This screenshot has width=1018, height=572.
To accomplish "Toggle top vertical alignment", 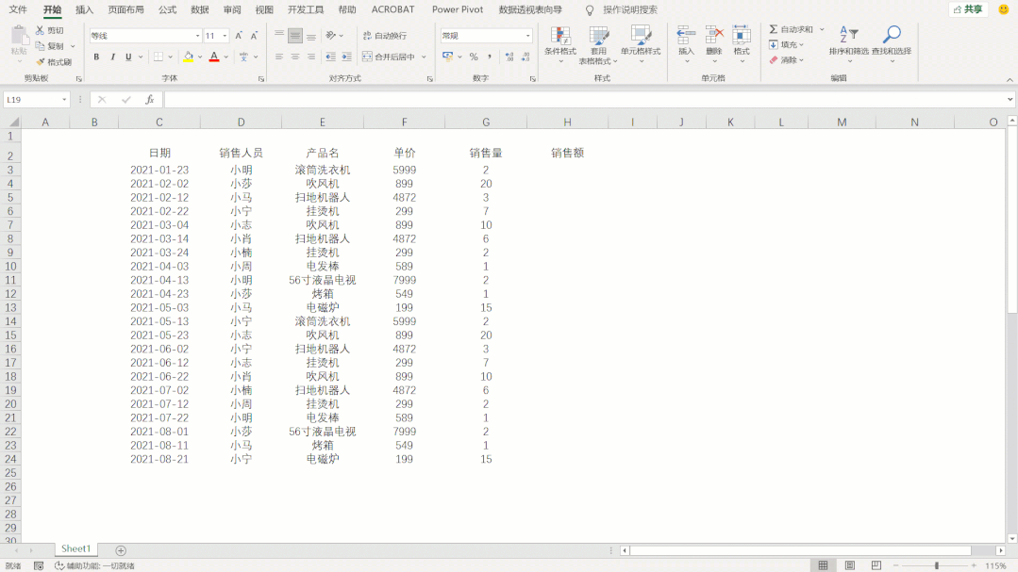I will click(x=279, y=36).
